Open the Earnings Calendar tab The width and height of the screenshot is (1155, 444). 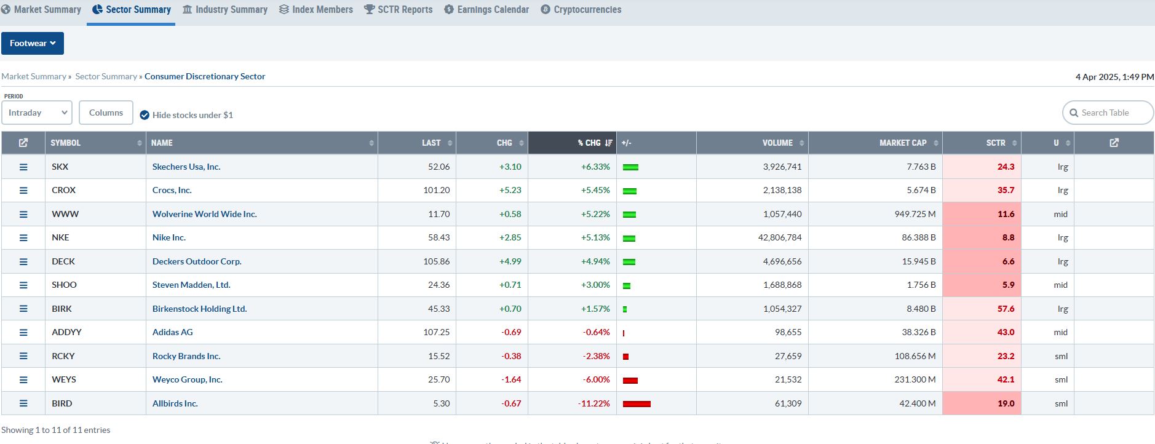[x=486, y=10]
